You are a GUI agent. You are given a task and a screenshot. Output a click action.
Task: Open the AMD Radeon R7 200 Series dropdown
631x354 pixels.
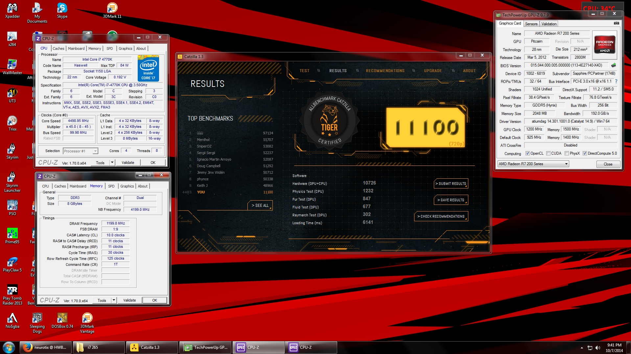[533, 164]
